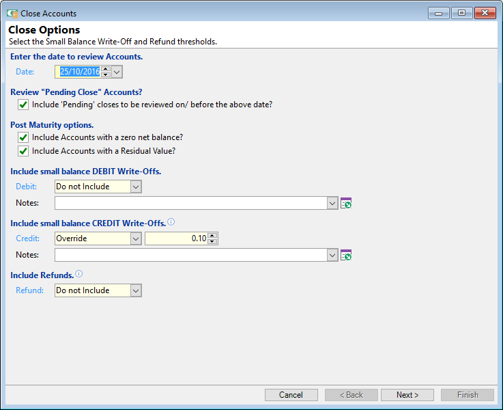This screenshot has height=410, width=503.
Task: Expand the Credit Notes dropdown arrow
Action: point(332,255)
